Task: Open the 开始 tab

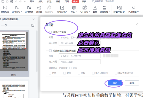Action: [x=32, y=2]
